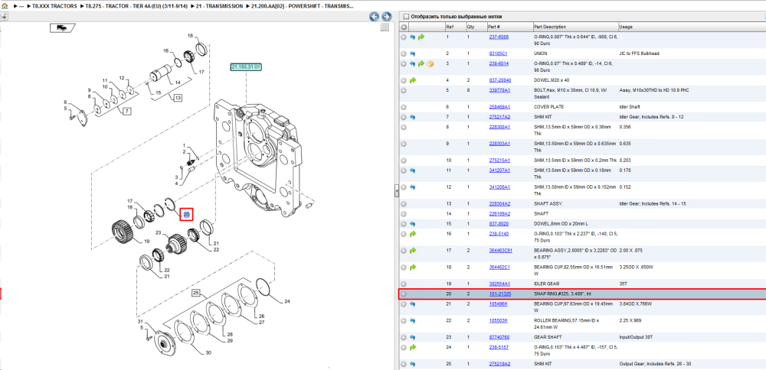Open part number link 228304A2
Screen dimensions: 766x370
pyautogui.click(x=499, y=204)
